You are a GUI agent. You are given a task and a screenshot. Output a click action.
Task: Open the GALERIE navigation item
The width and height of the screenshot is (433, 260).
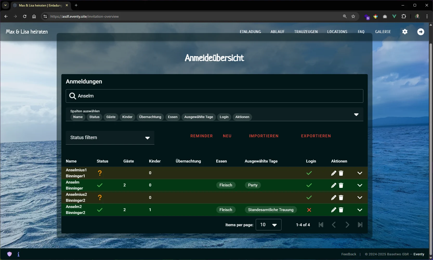[383, 32]
